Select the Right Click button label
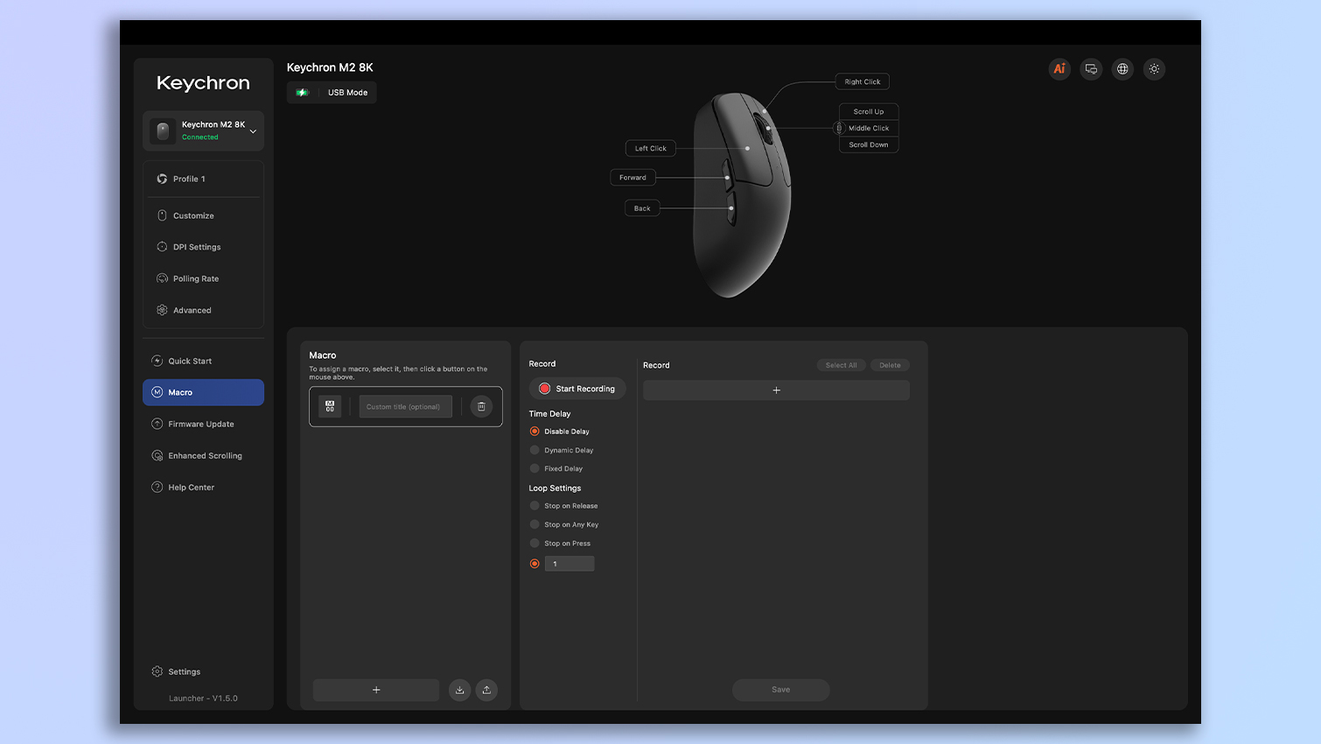Viewport: 1321px width, 744px height. click(863, 81)
